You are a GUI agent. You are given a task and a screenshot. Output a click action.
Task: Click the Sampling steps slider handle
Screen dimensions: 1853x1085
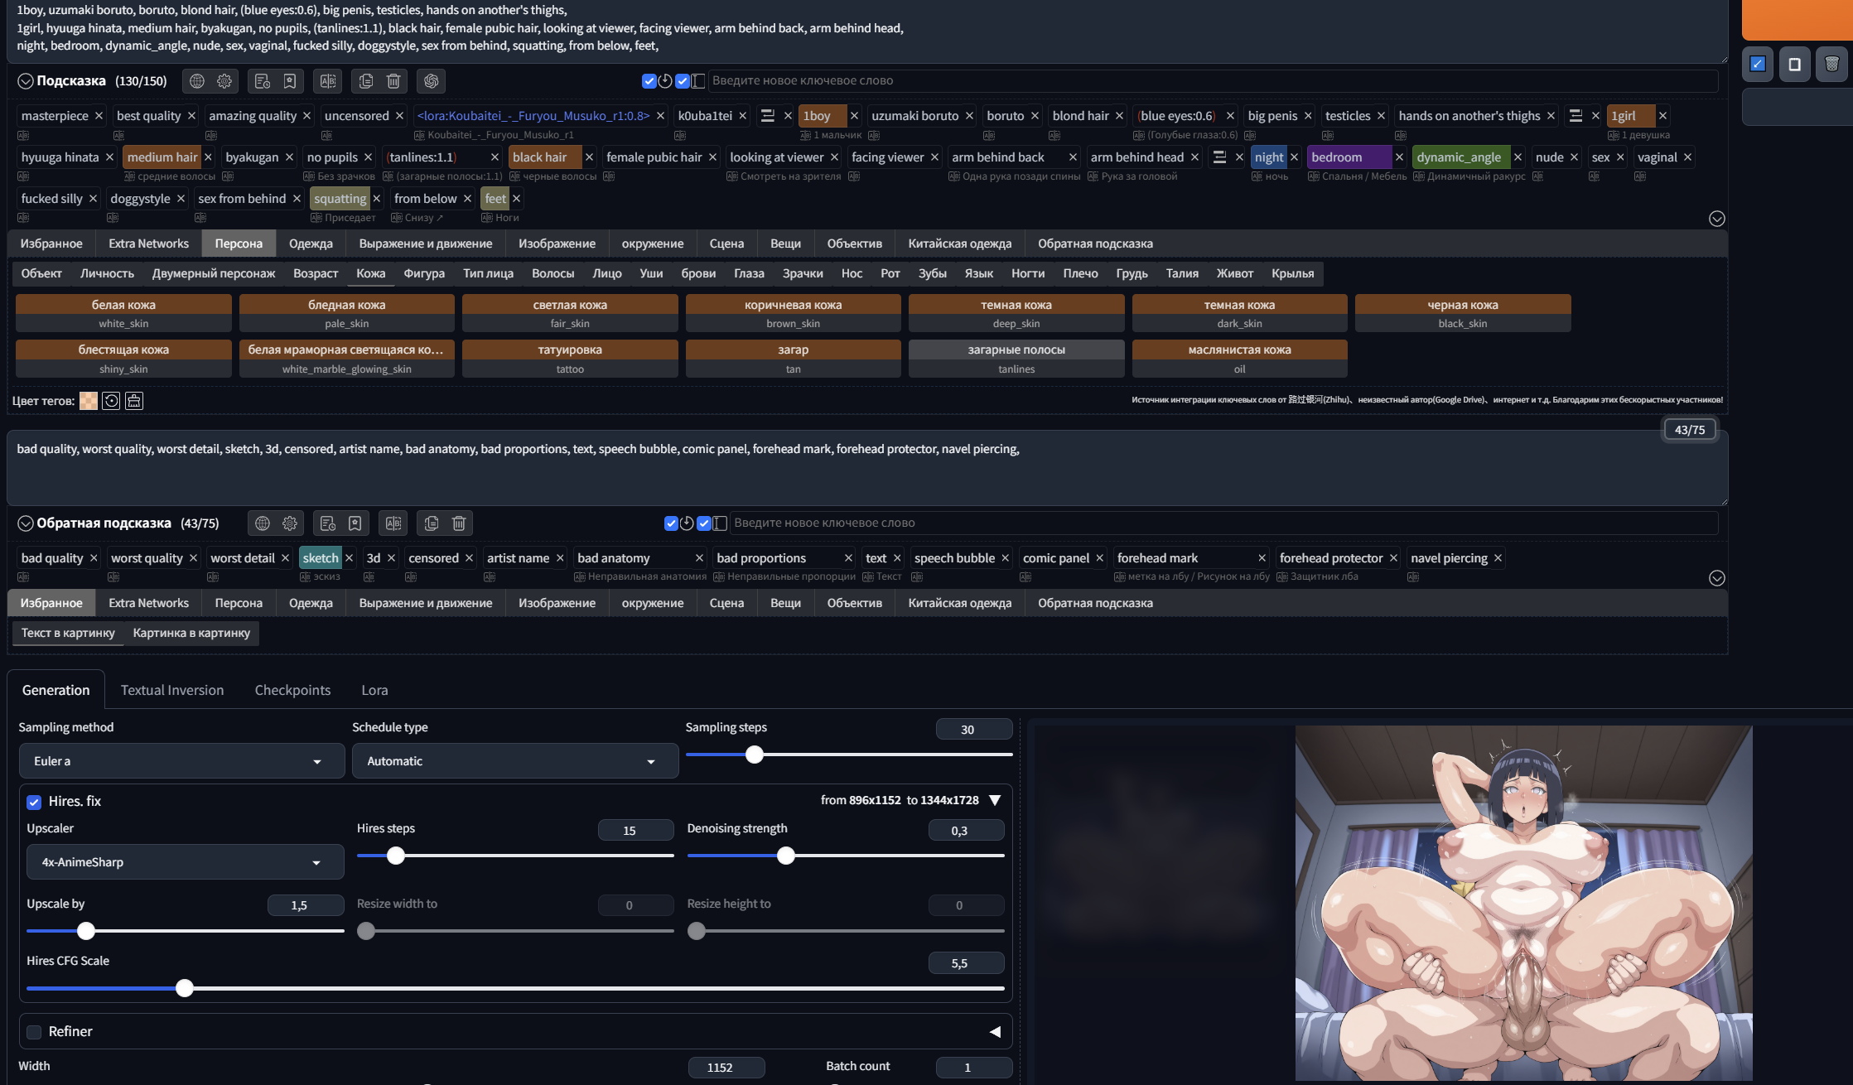tap(754, 755)
